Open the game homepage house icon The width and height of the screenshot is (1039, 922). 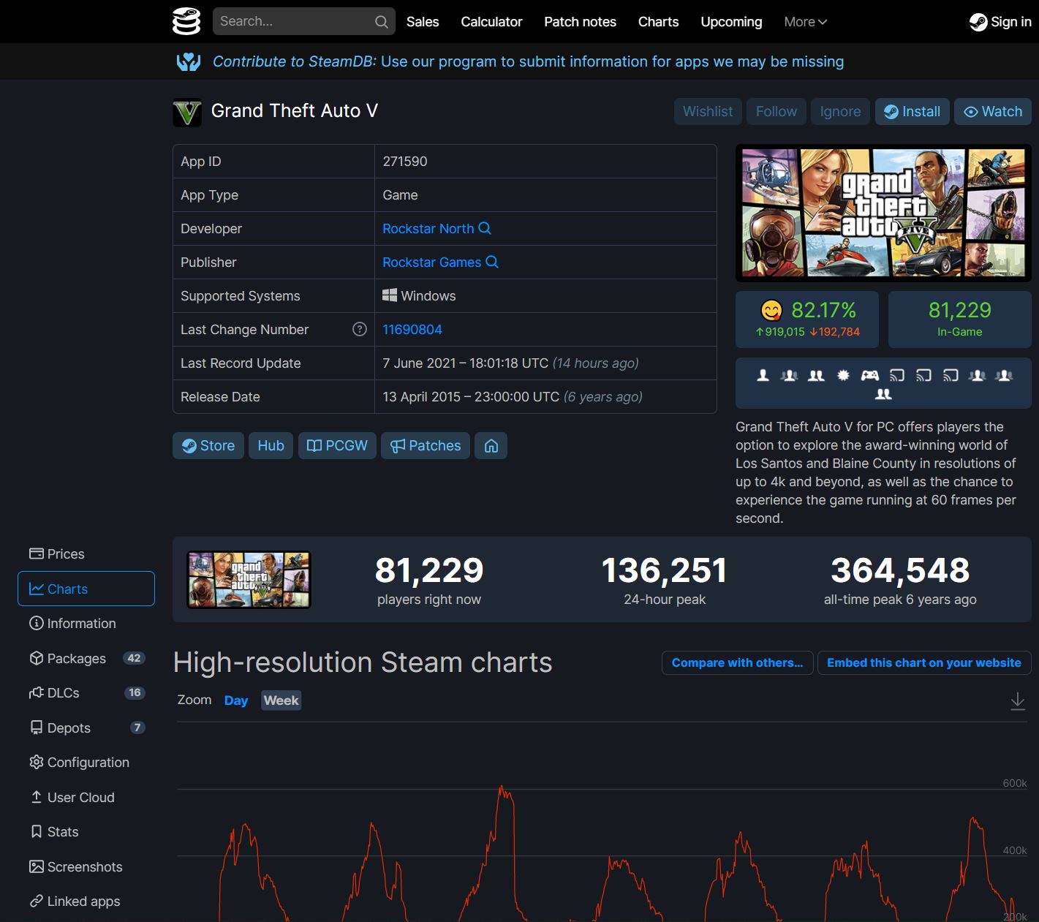coord(491,445)
